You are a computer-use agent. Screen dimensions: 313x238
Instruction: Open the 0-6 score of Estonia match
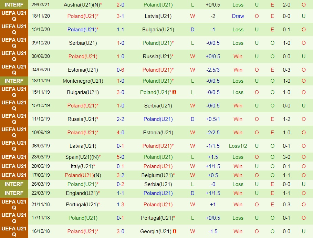121,70
